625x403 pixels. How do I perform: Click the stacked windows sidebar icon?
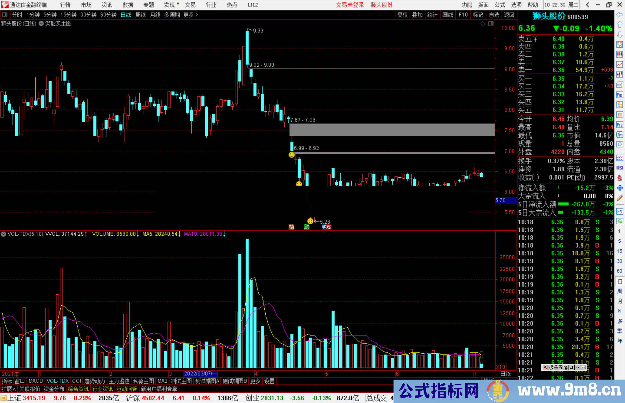click(x=620, y=85)
